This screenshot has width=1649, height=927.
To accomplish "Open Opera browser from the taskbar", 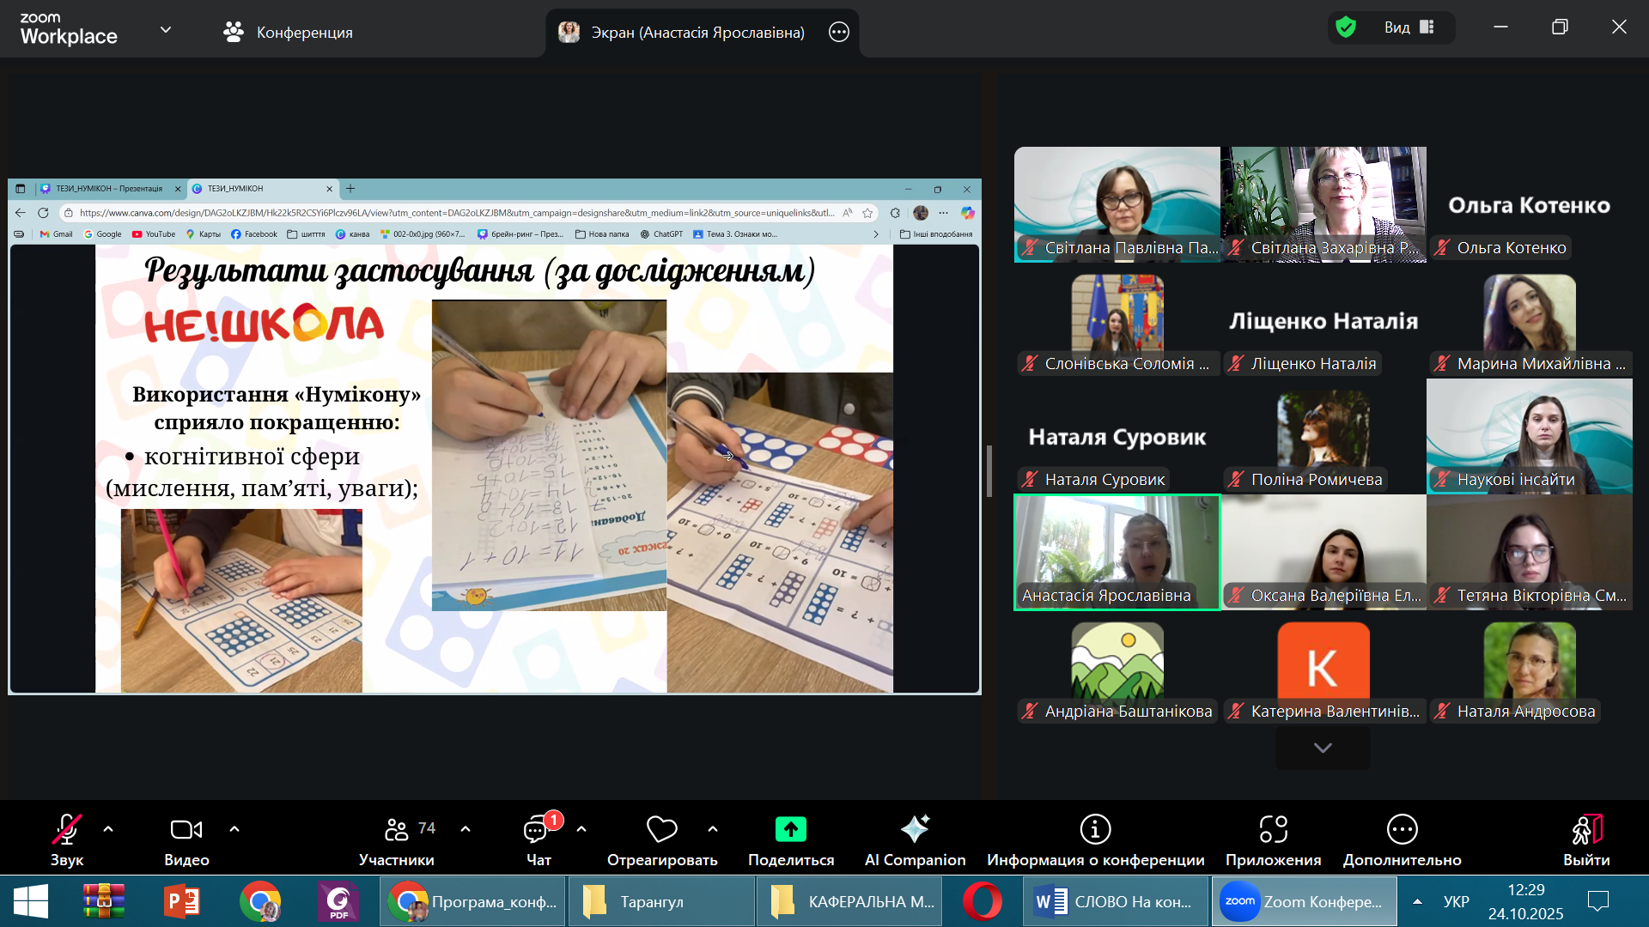I will coord(983,901).
